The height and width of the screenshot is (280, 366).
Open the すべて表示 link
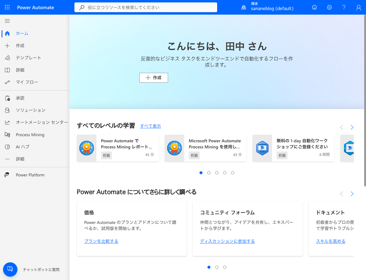[x=150, y=126]
